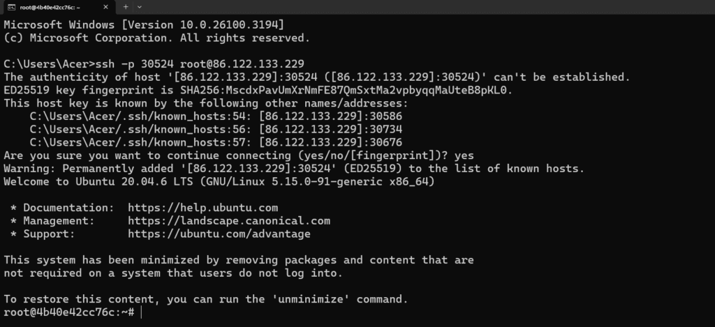Click the Warning: Permanently added line
Image resolution: width=715 pixels, height=327 pixels.
pyautogui.click(x=294, y=169)
